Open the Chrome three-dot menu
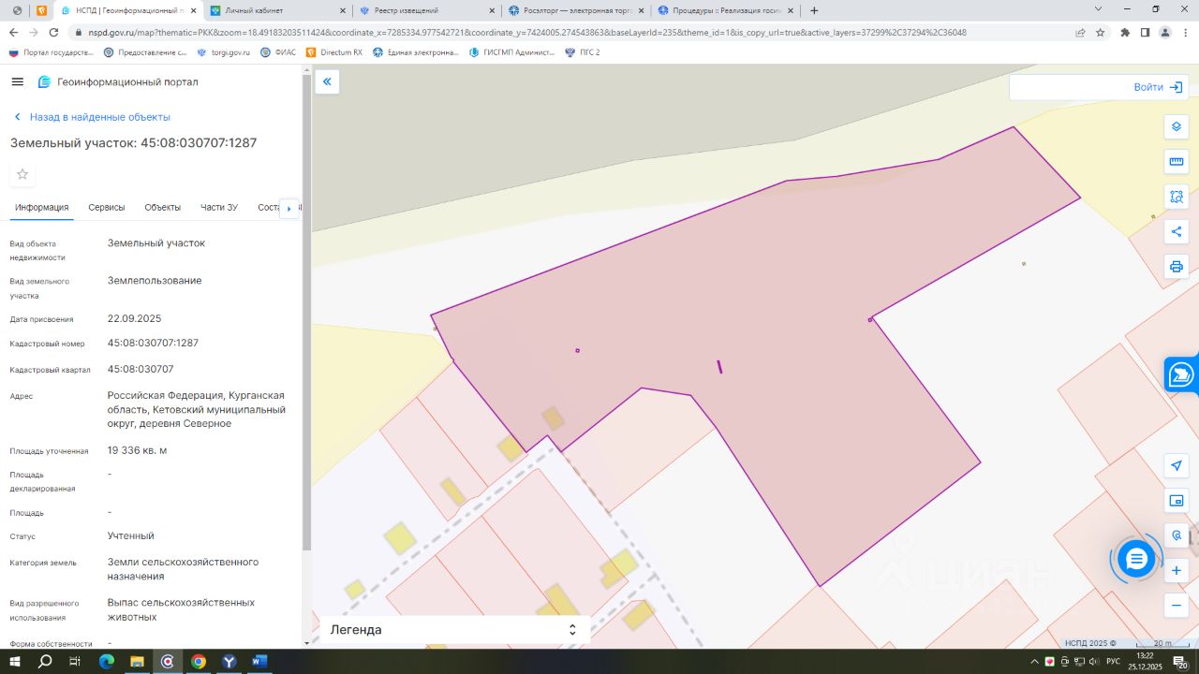The width and height of the screenshot is (1199, 674). point(1185,32)
